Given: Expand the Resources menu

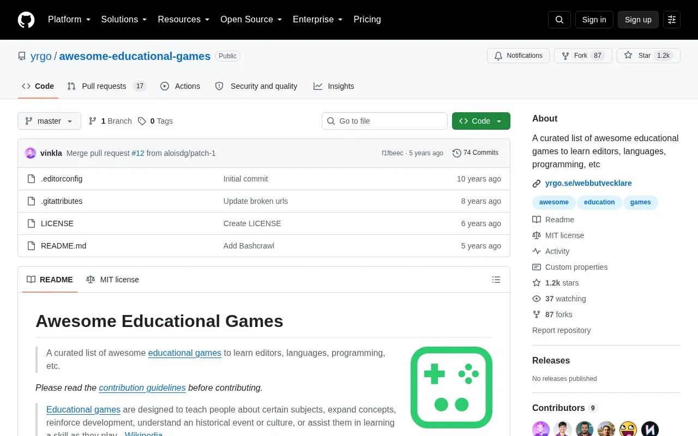Looking at the screenshot, I should click(184, 20).
